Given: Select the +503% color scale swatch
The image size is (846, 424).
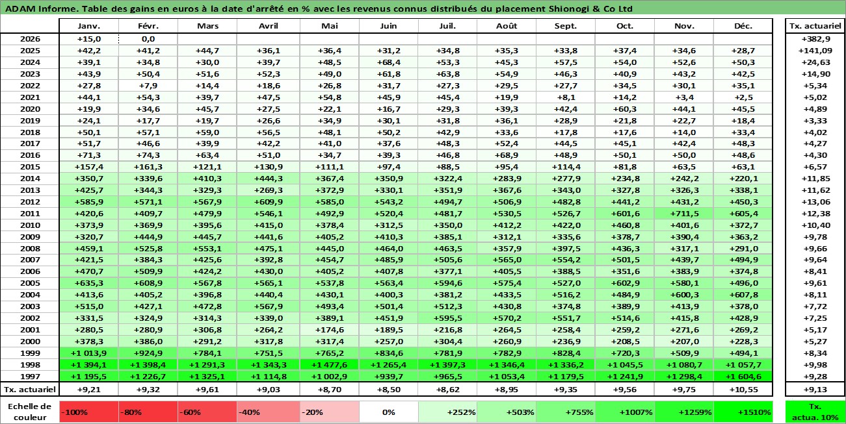Looking at the screenshot, I should click(x=507, y=411).
